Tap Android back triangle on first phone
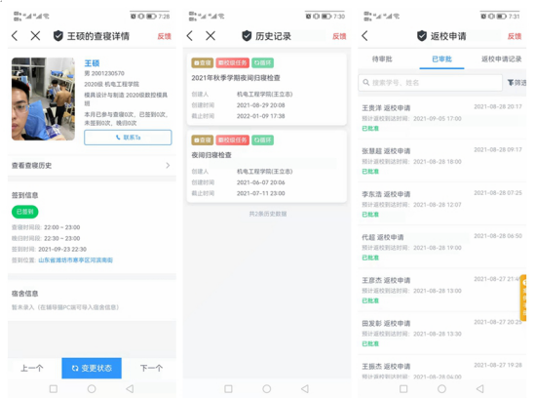Image resolution: width=536 pixels, height=398 pixels. [x=130, y=389]
